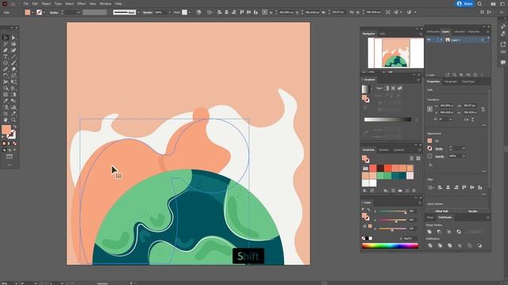This screenshot has height=285, width=508.
Task: Open control bar fill color dropdown
Action: click(32, 13)
